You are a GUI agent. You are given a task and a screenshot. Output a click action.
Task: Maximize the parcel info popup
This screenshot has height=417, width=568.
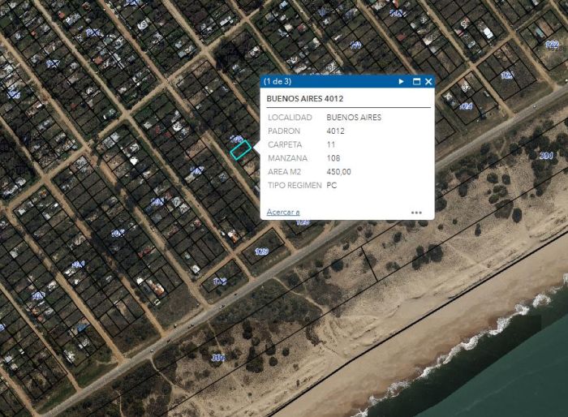tap(416, 81)
